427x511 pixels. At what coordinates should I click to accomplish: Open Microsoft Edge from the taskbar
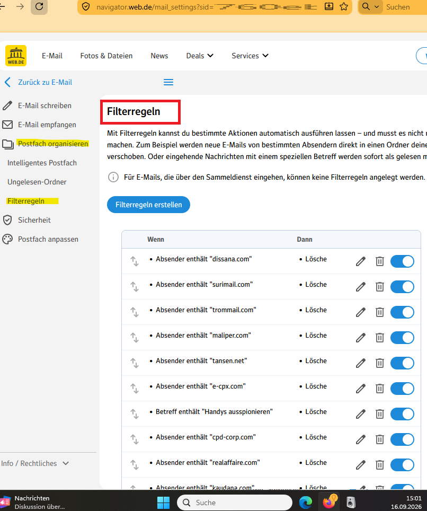(306, 502)
